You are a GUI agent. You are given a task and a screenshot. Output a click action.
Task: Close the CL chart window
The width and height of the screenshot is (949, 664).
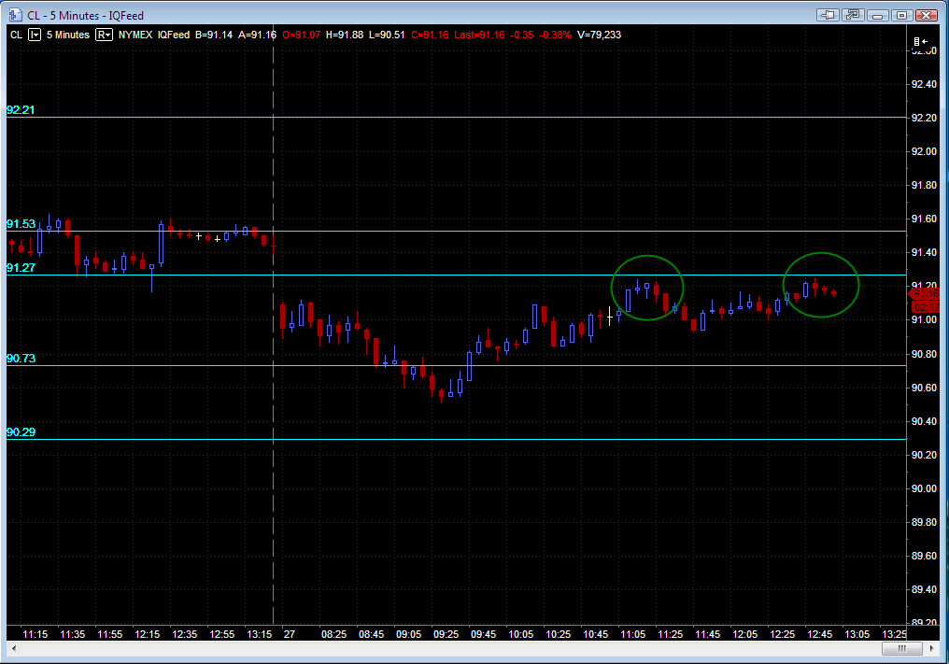[927, 15]
